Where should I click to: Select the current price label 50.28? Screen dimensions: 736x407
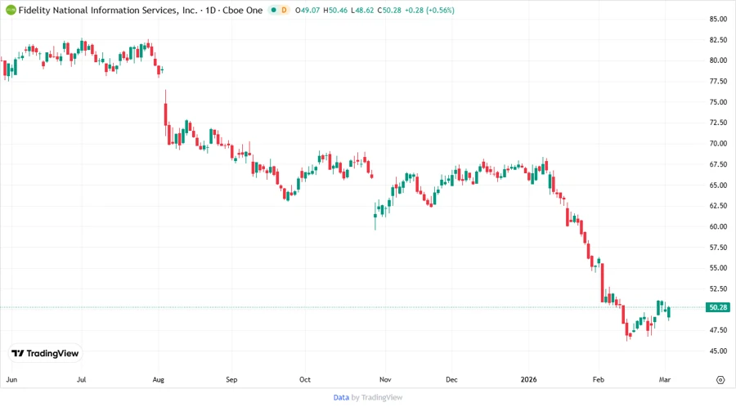click(718, 307)
